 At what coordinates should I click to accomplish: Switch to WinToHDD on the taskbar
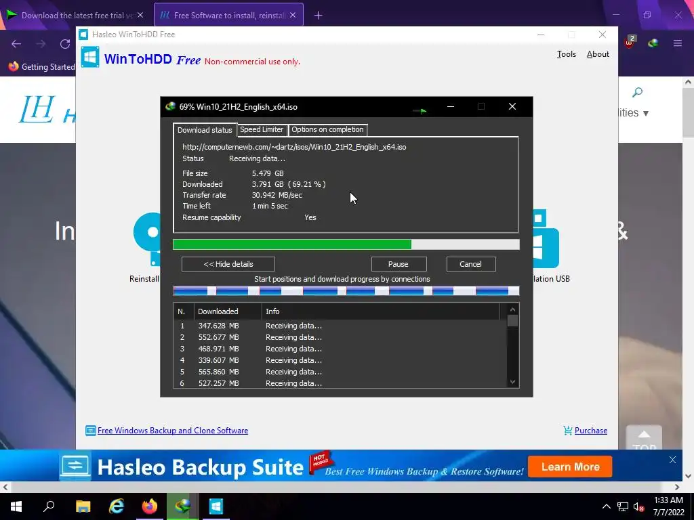(x=216, y=506)
